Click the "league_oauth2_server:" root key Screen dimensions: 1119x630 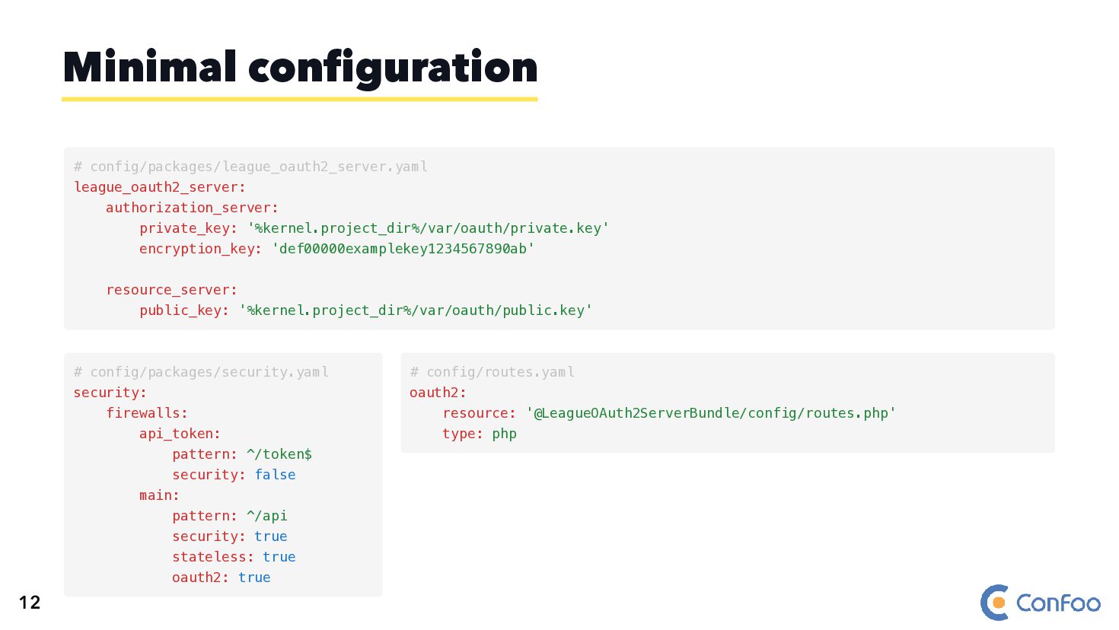coord(160,187)
